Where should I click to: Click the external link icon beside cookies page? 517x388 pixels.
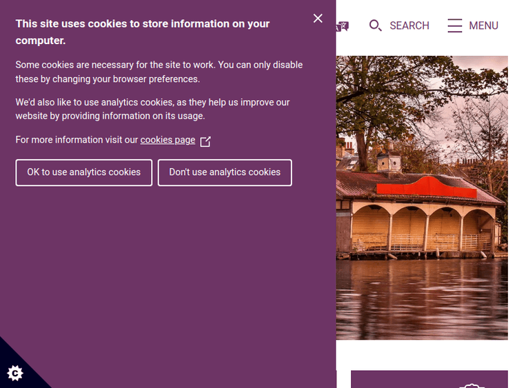coord(205,141)
